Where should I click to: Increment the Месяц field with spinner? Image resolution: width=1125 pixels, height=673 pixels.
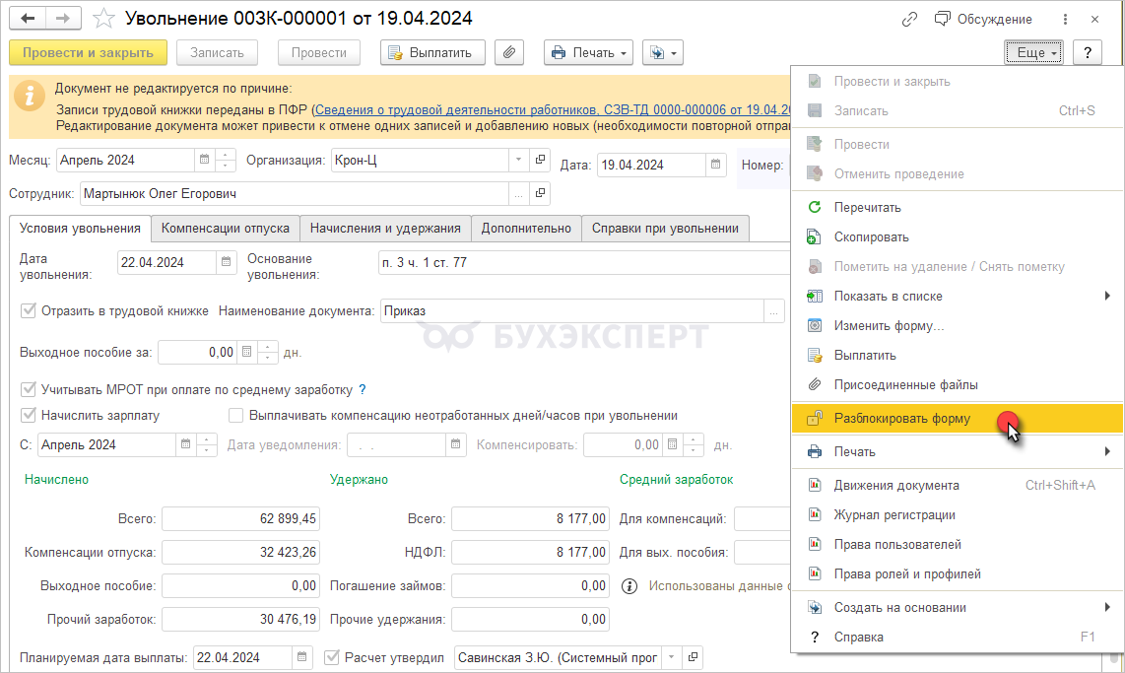[227, 155]
